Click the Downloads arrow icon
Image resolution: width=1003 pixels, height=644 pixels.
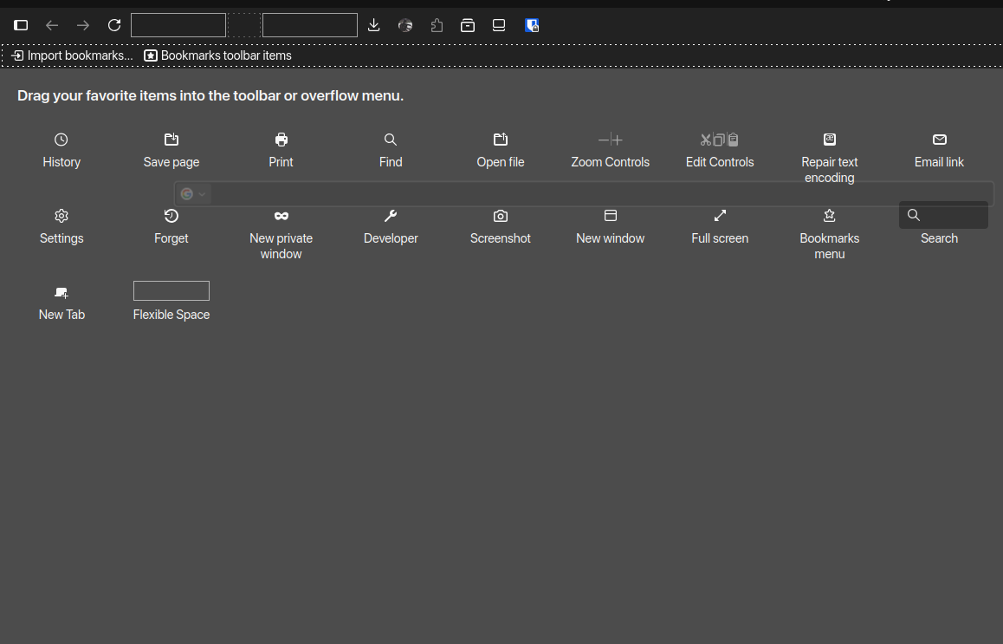point(374,25)
